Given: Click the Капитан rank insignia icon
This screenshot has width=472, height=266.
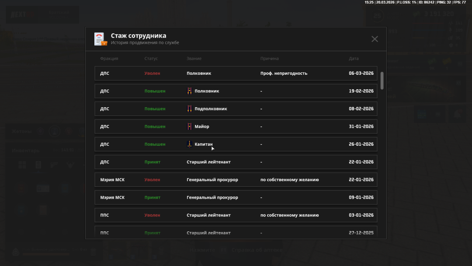Looking at the screenshot, I should (x=190, y=144).
